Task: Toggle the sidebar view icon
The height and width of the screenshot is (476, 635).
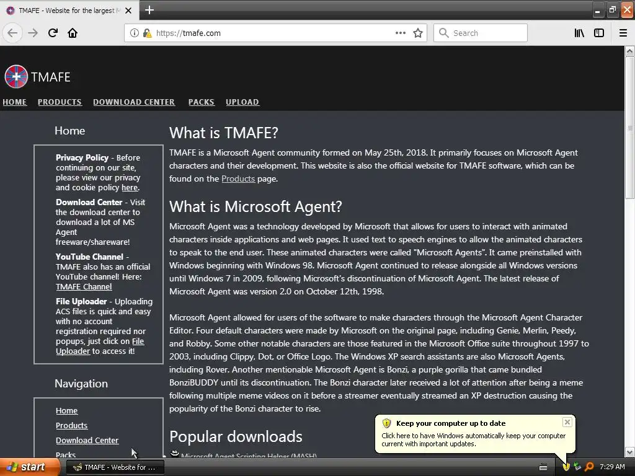Action: coord(599,33)
